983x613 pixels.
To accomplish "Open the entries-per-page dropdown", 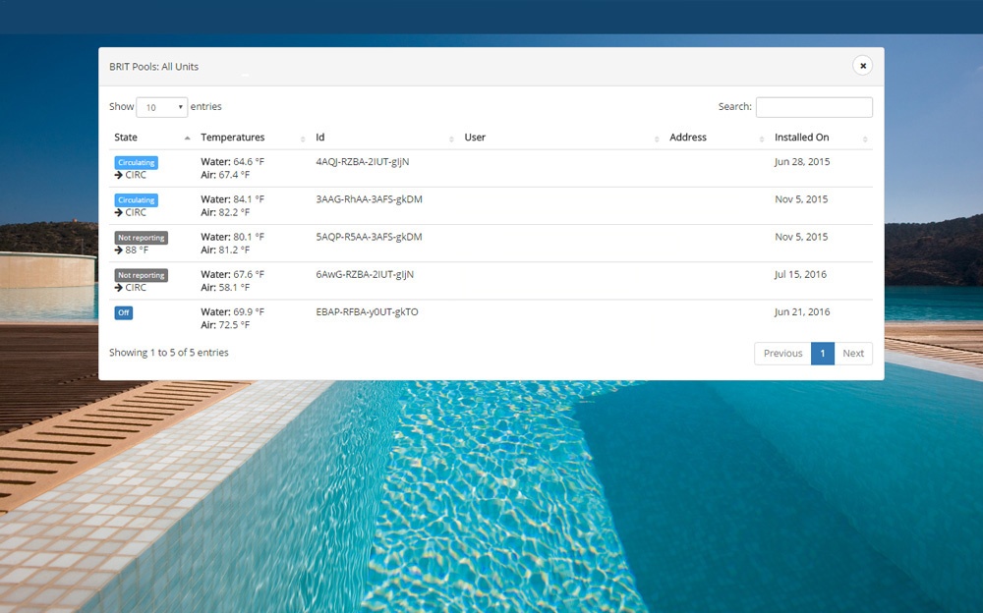I will click(161, 107).
